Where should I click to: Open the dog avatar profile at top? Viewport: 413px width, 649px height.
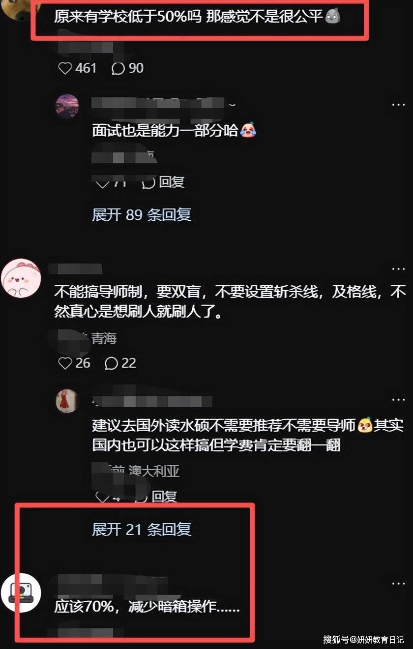pyautogui.click(x=21, y=10)
